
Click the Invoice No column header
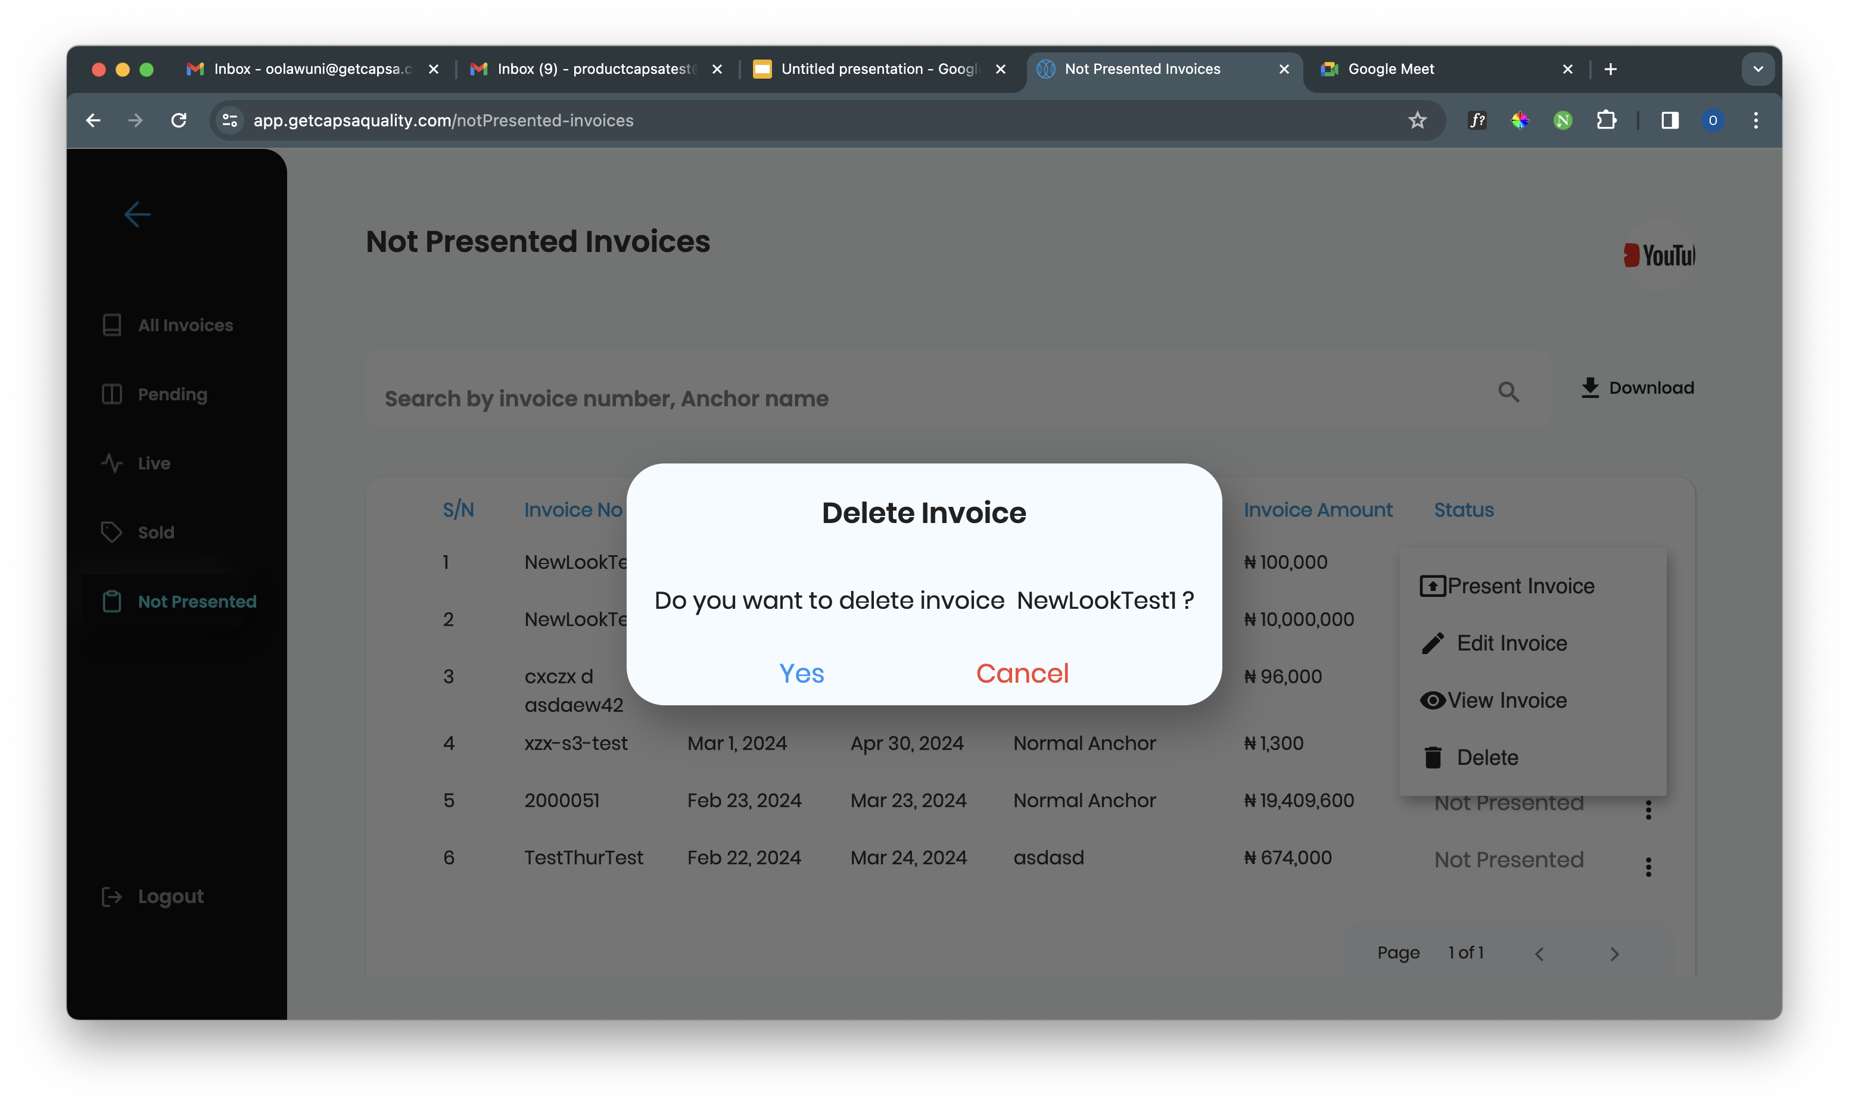click(572, 510)
